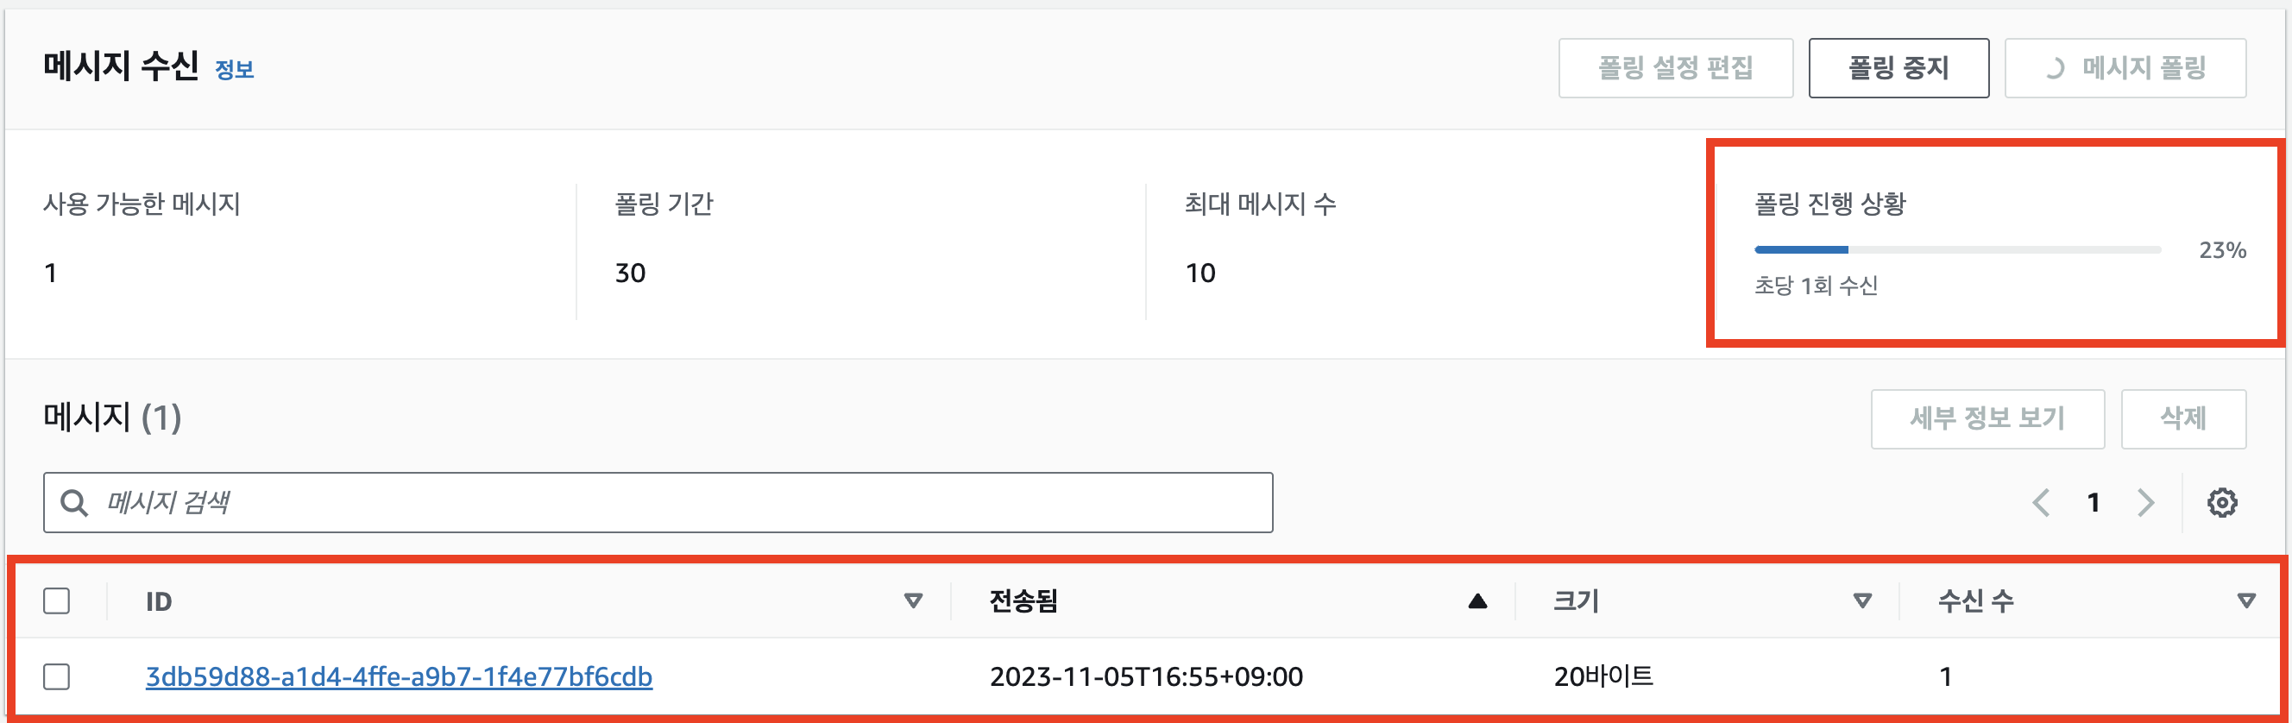Open the table preferences gear icon
The image size is (2292, 723).
tap(2222, 501)
